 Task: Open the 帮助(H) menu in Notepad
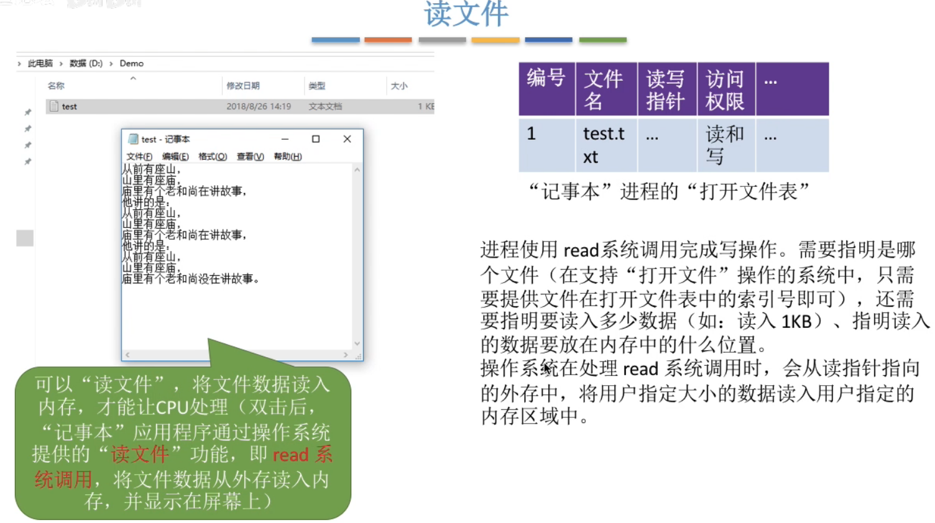(288, 157)
